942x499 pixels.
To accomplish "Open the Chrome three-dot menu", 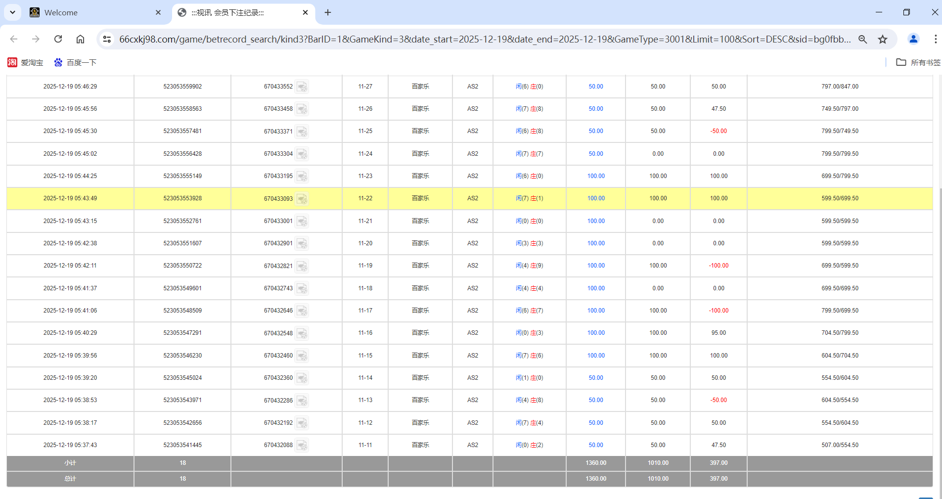I will (935, 39).
